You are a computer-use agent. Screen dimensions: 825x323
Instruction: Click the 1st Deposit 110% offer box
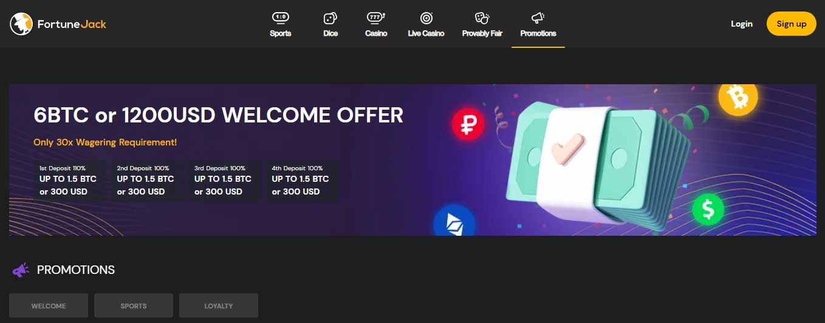pyautogui.click(x=69, y=181)
